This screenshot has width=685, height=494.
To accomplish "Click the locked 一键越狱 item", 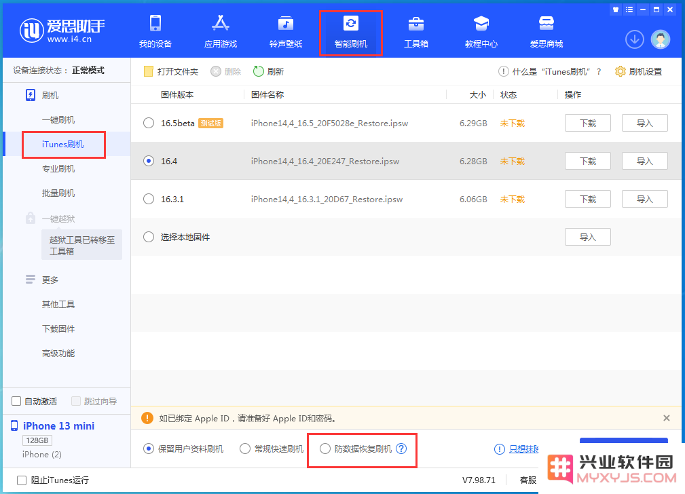I will point(58,218).
